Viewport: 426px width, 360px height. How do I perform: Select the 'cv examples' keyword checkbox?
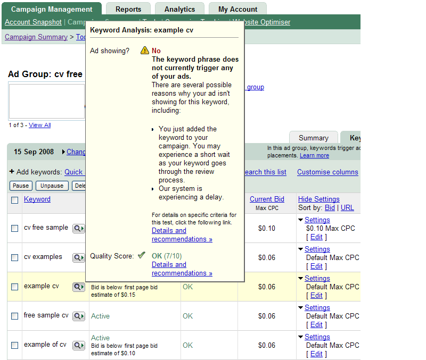coord(15,257)
